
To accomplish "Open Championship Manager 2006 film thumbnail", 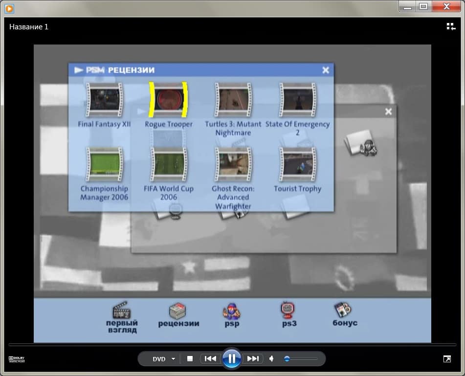I will tap(104, 164).
